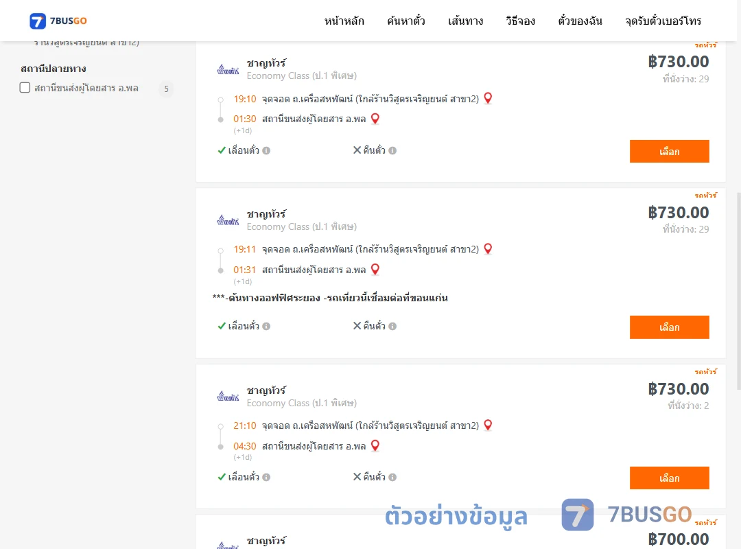Open arrival map pin for 01:31 arrival
This screenshot has width=741, height=549.
[x=375, y=270]
